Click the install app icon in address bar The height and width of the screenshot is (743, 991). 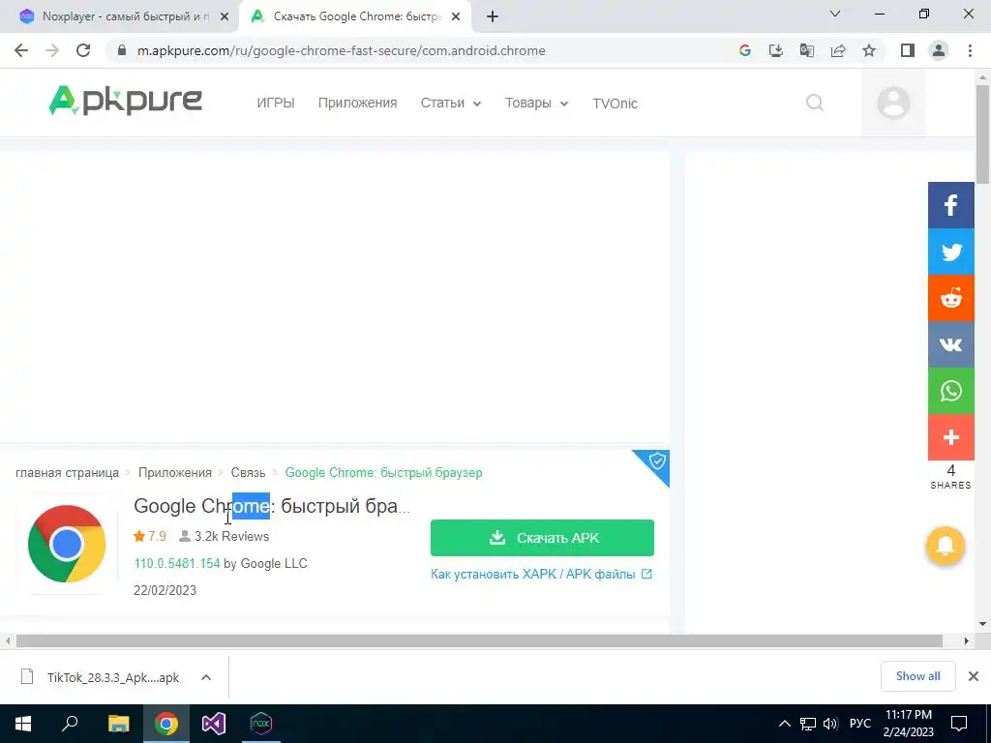pyautogui.click(x=776, y=50)
